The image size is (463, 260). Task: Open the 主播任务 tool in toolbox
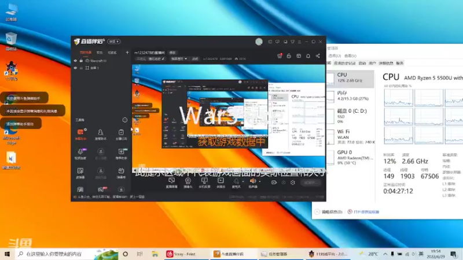coord(121,134)
